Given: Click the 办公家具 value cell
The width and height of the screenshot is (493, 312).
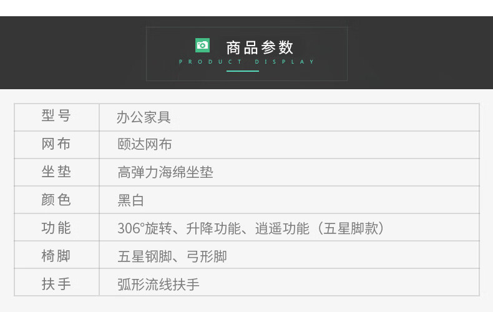Looking at the screenshot, I should 144,117.
